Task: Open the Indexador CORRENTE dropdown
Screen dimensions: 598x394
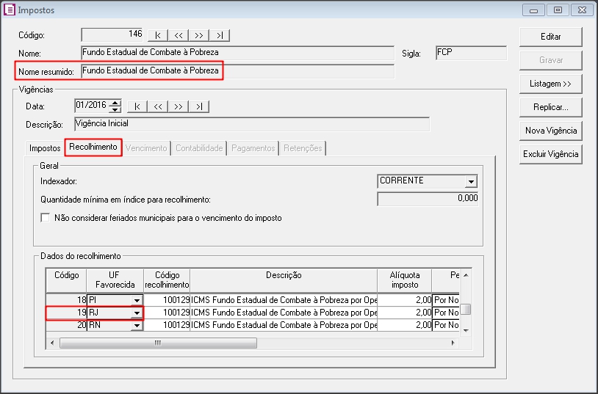Action: coord(470,181)
